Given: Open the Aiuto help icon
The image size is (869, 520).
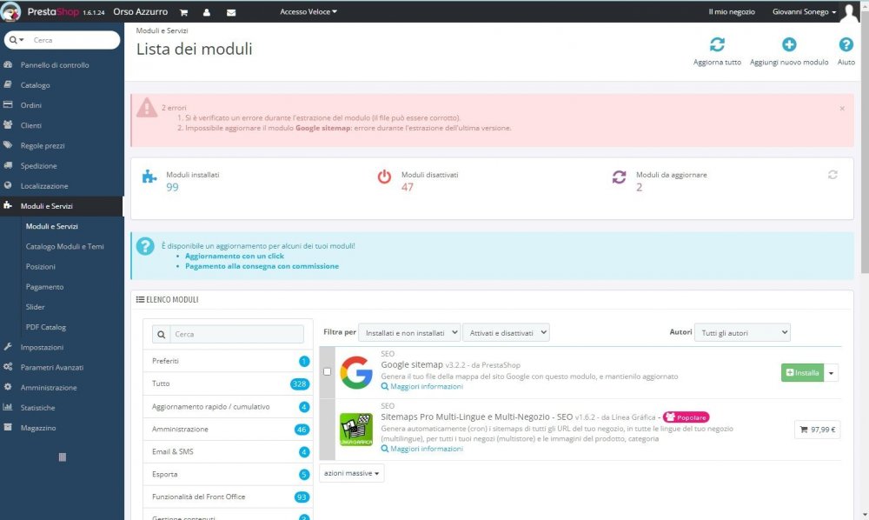Looking at the screenshot, I should [x=846, y=44].
